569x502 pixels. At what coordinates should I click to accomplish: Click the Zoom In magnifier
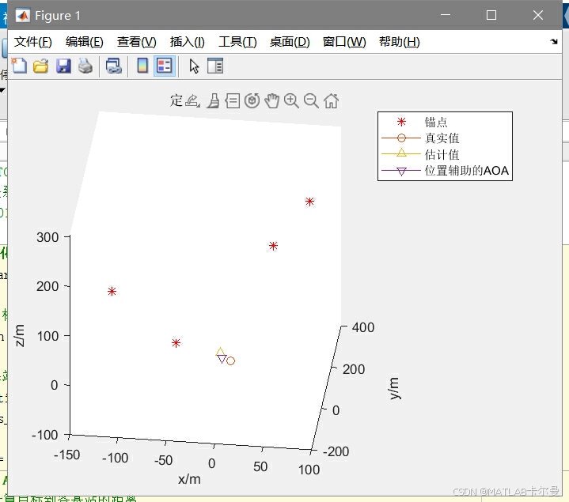tap(291, 100)
